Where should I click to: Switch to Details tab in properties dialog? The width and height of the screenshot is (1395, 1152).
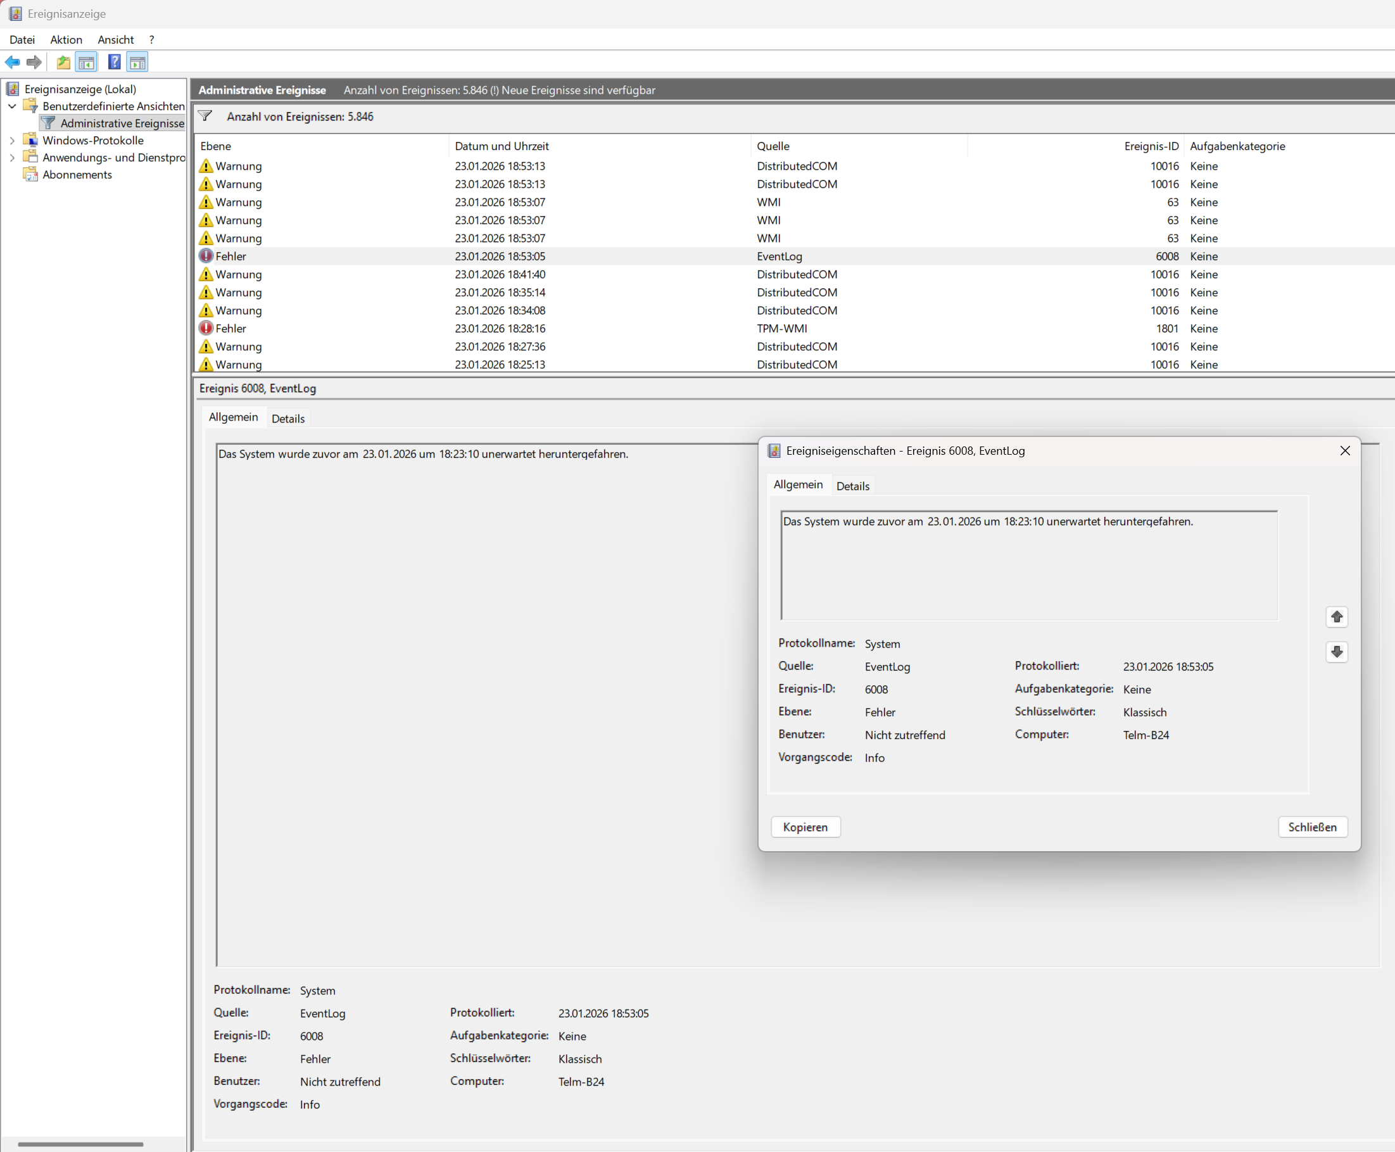tap(852, 486)
